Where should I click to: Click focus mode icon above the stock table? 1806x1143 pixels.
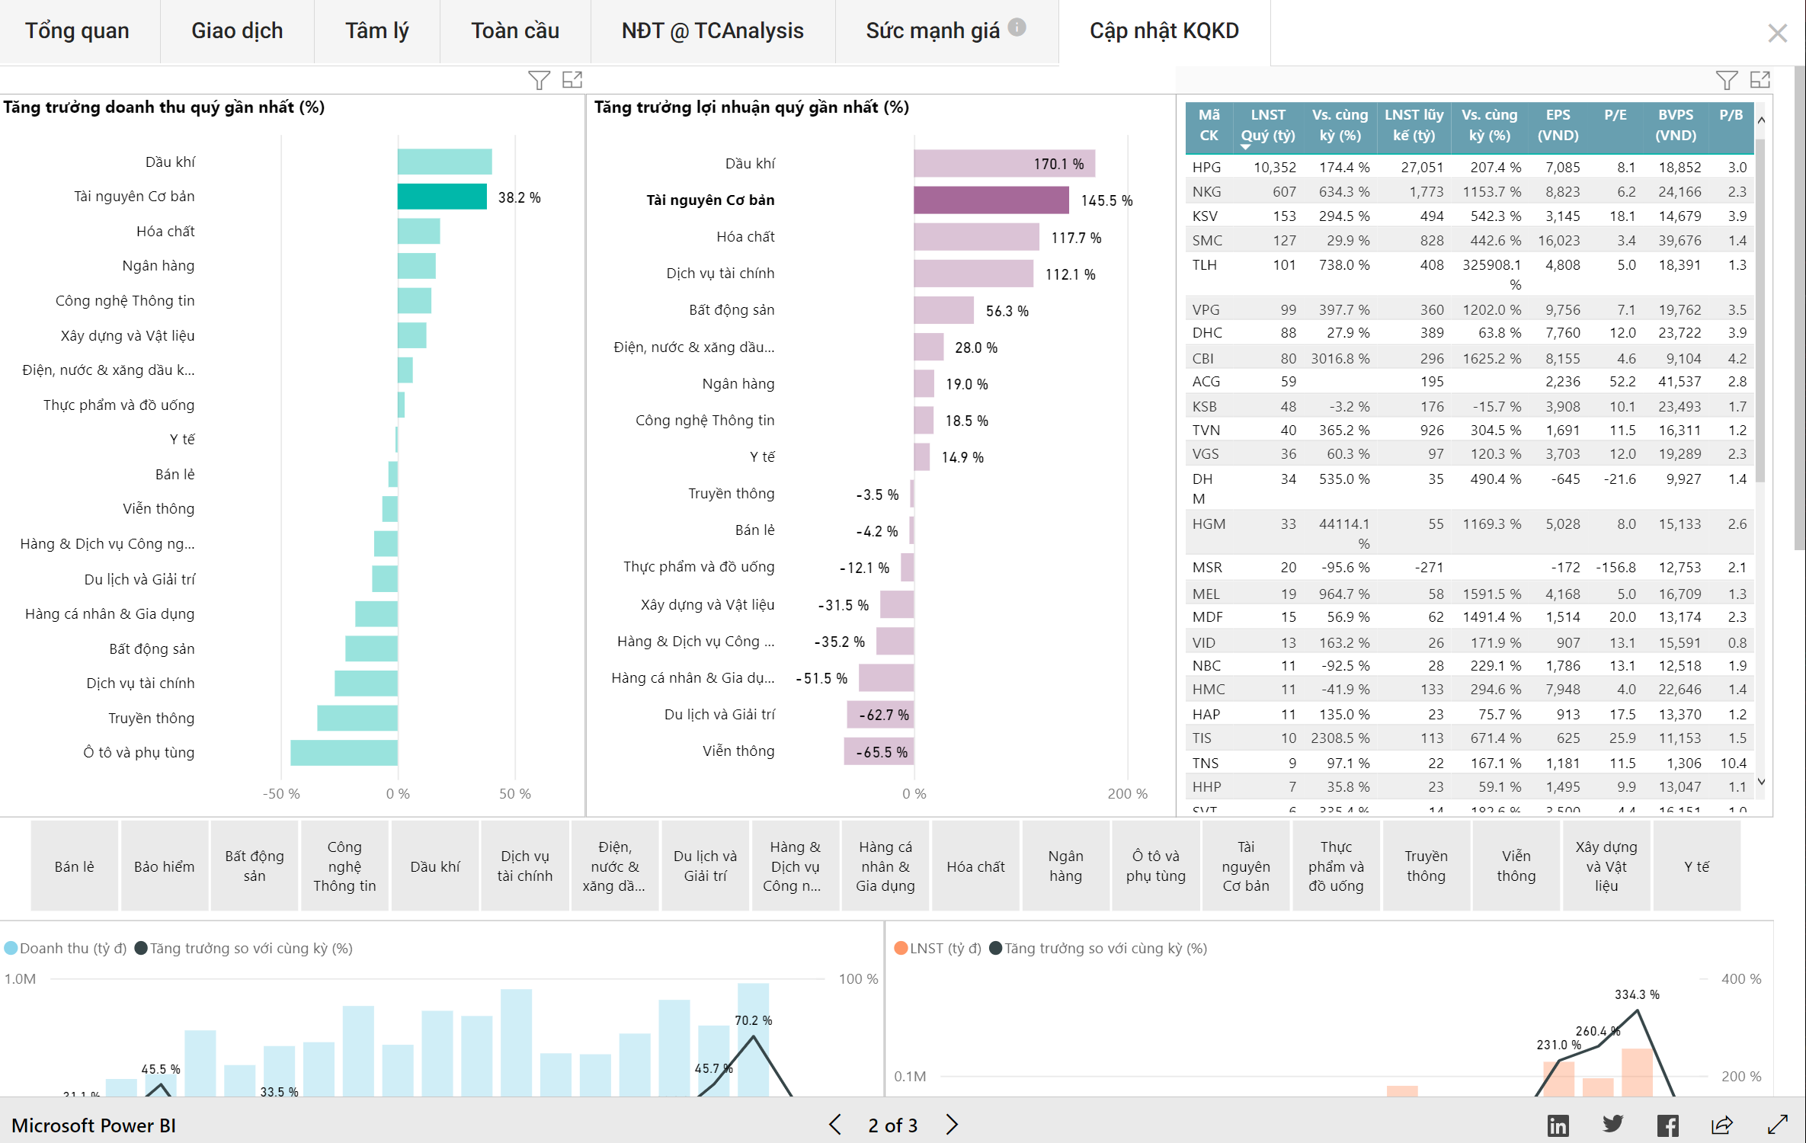point(1760,79)
